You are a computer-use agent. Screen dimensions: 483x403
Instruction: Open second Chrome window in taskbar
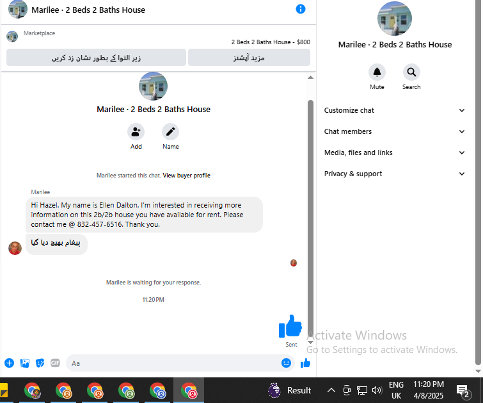[x=63, y=390]
